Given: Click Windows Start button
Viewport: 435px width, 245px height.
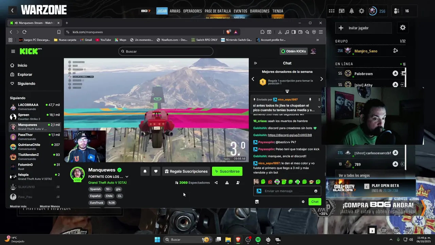Looking at the screenshot, I should pos(157,240).
